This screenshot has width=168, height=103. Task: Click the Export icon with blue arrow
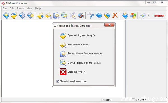(125, 15)
